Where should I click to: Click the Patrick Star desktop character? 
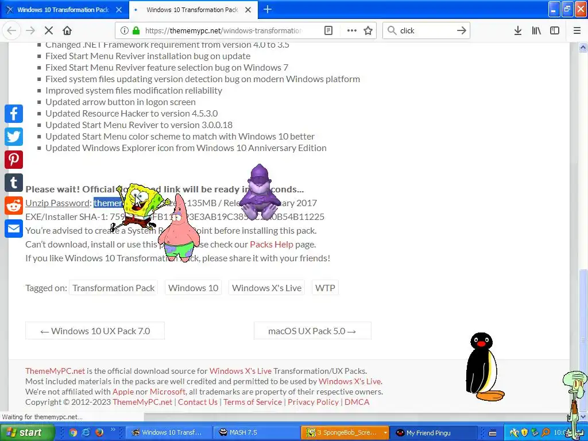pos(179,229)
